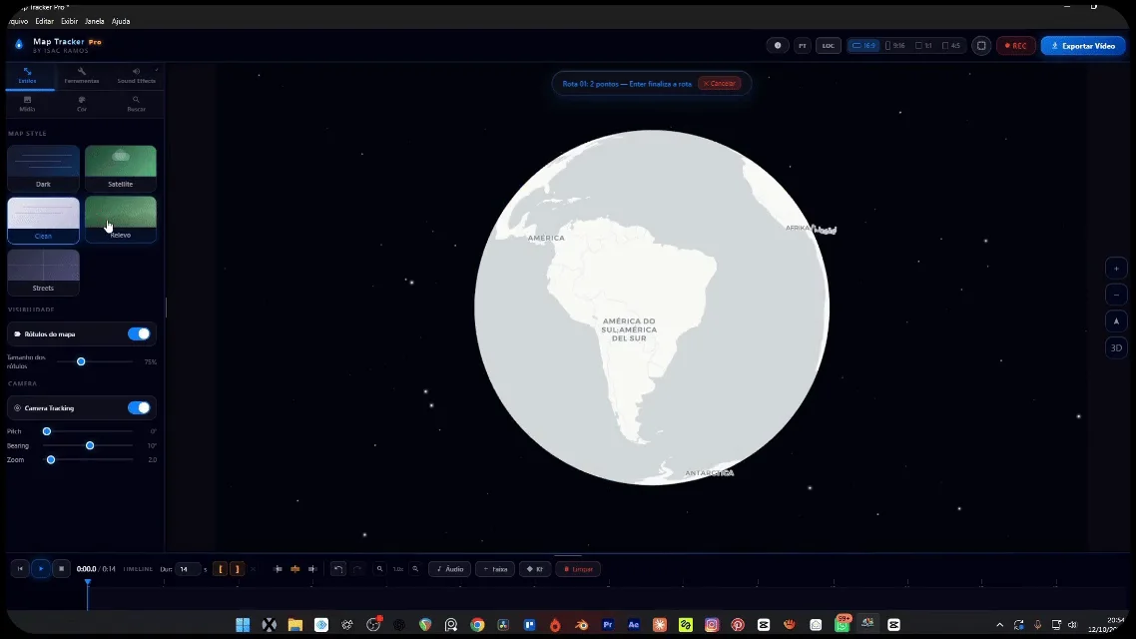1136x639 pixels.
Task: Click the info circle icon in top bar
Action: pyautogui.click(x=778, y=46)
